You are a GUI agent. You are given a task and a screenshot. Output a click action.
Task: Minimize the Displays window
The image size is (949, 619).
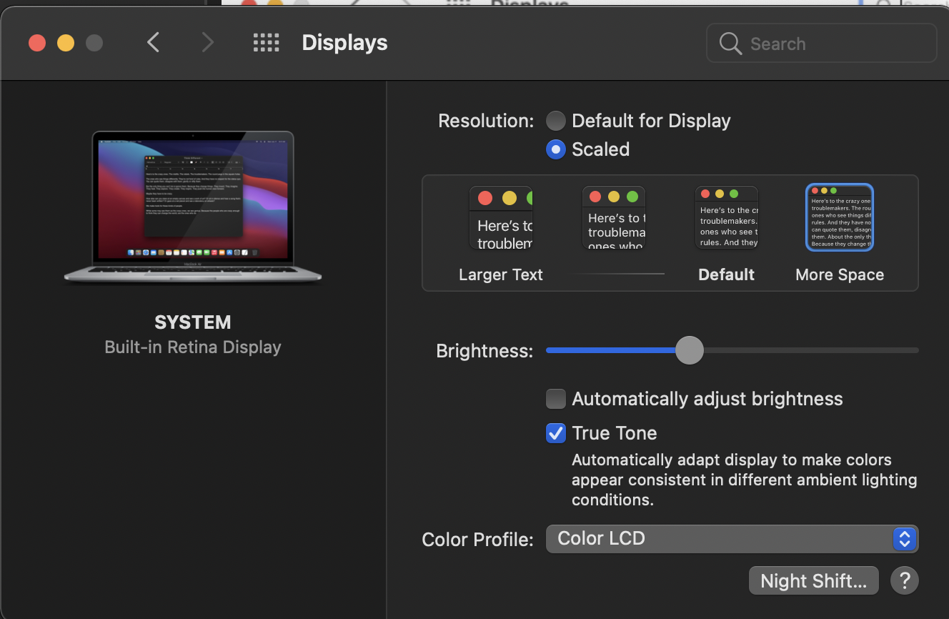[66, 43]
